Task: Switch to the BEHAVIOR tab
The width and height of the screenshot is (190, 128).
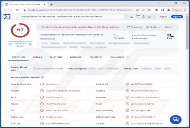Action: [76, 57]
